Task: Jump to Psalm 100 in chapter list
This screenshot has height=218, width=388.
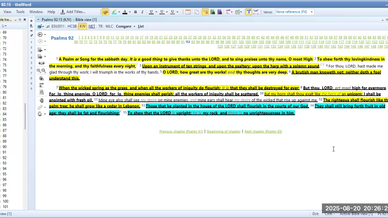Action: (228, 42)
